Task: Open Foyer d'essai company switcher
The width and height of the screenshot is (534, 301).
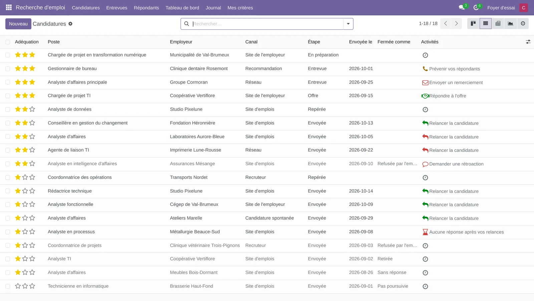Action: click(501, 8)
